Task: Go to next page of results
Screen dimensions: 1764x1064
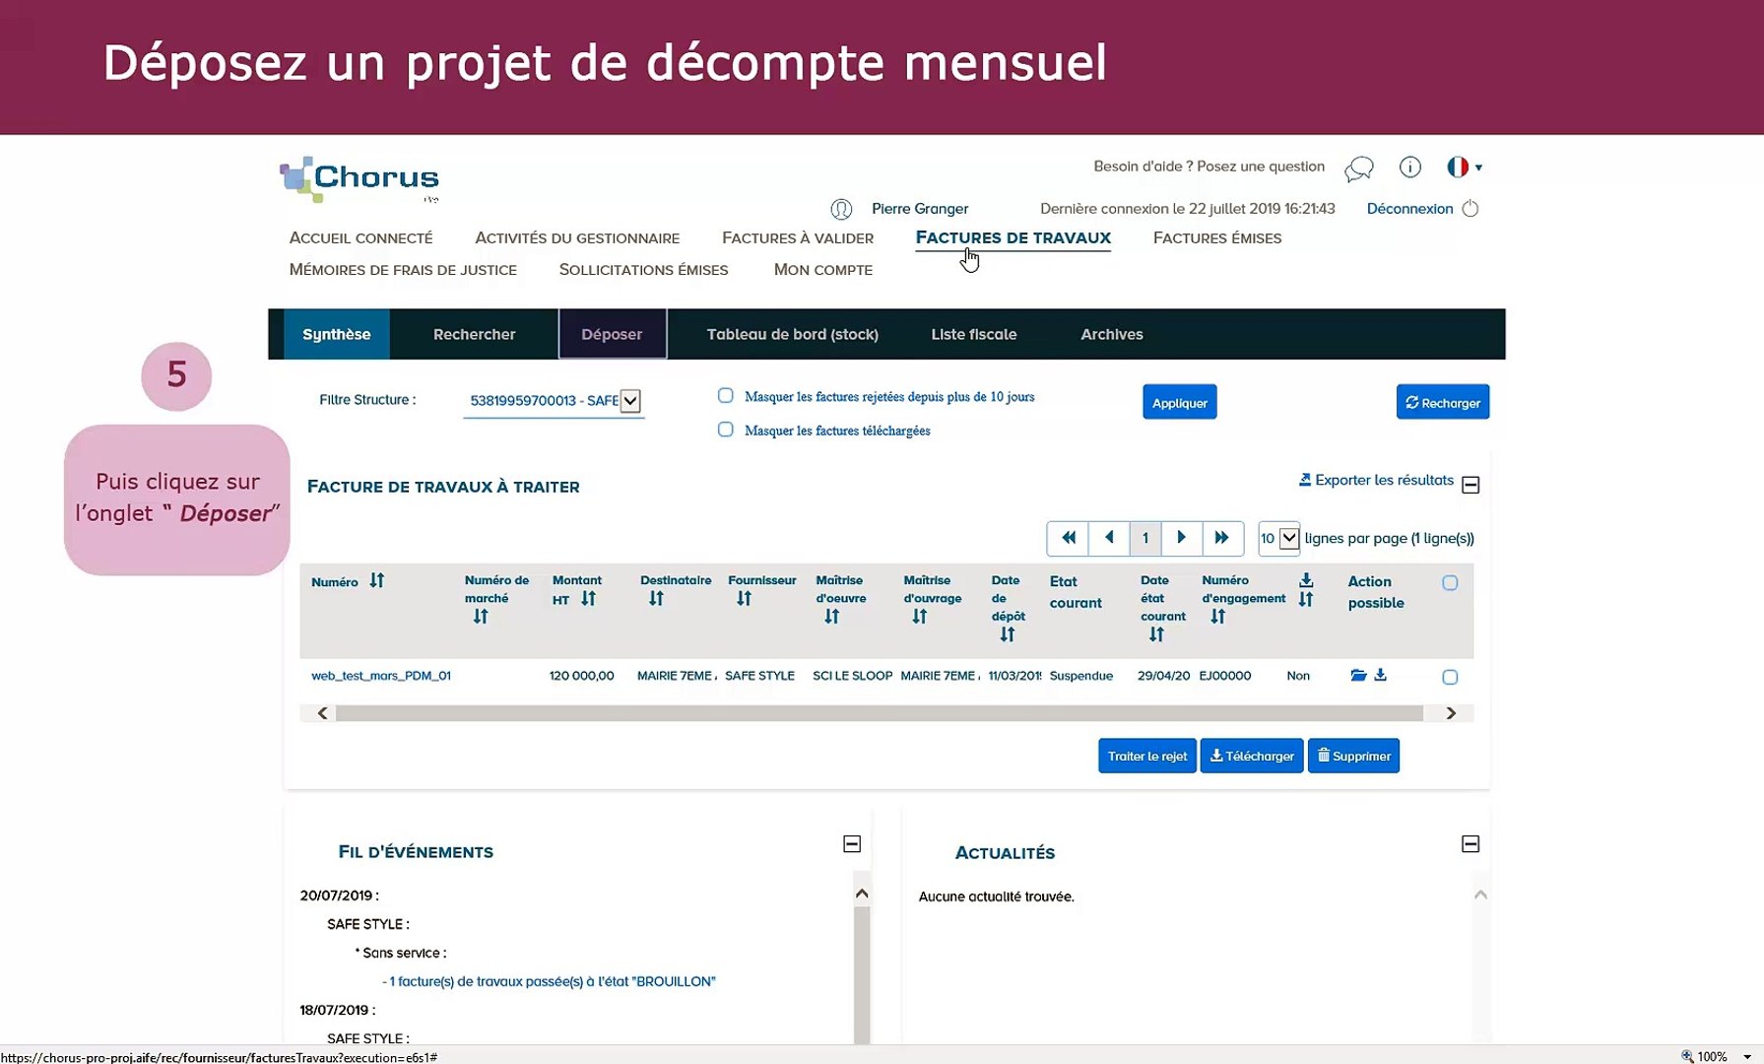Action: point(1182,538)
